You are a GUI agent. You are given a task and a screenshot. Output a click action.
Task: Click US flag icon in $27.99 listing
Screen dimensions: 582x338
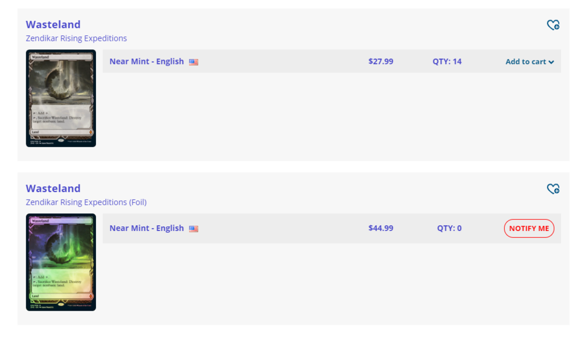194,62
